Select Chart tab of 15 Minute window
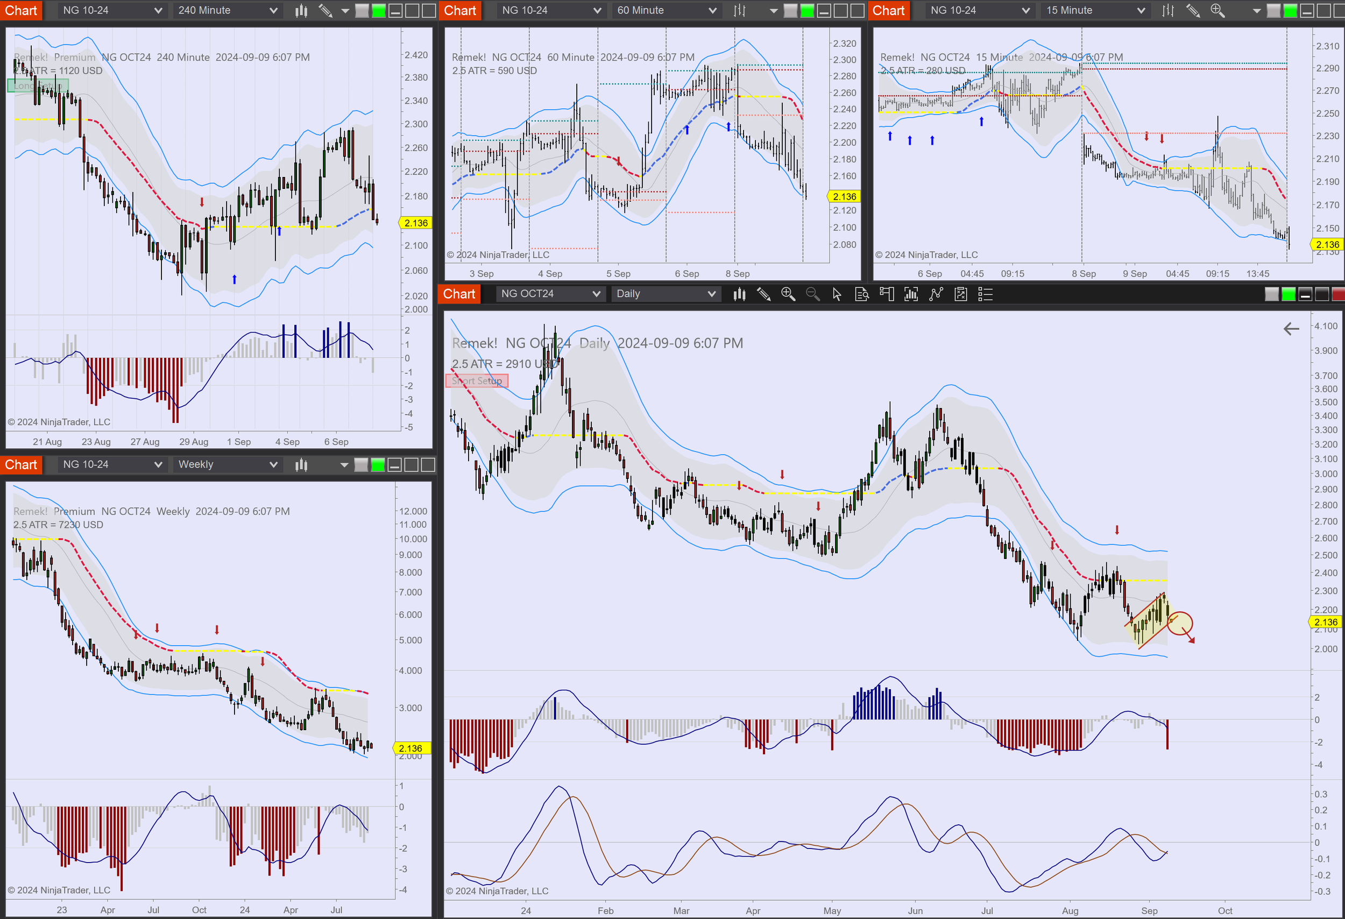Screen dimensions: 1345x919 (x=888, y=10)
